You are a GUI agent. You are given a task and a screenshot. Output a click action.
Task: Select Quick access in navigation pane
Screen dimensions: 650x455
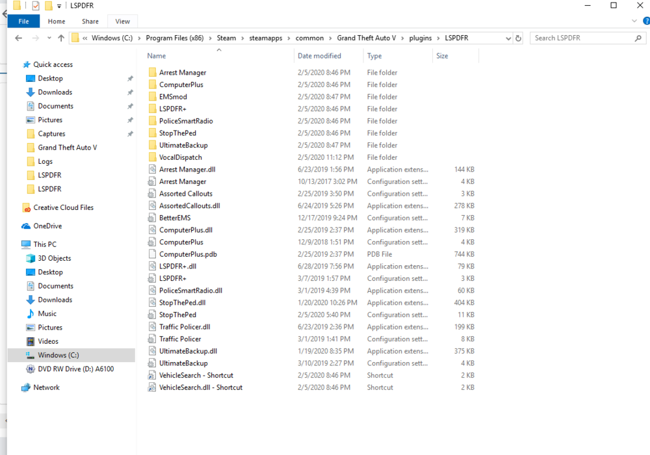53,64
